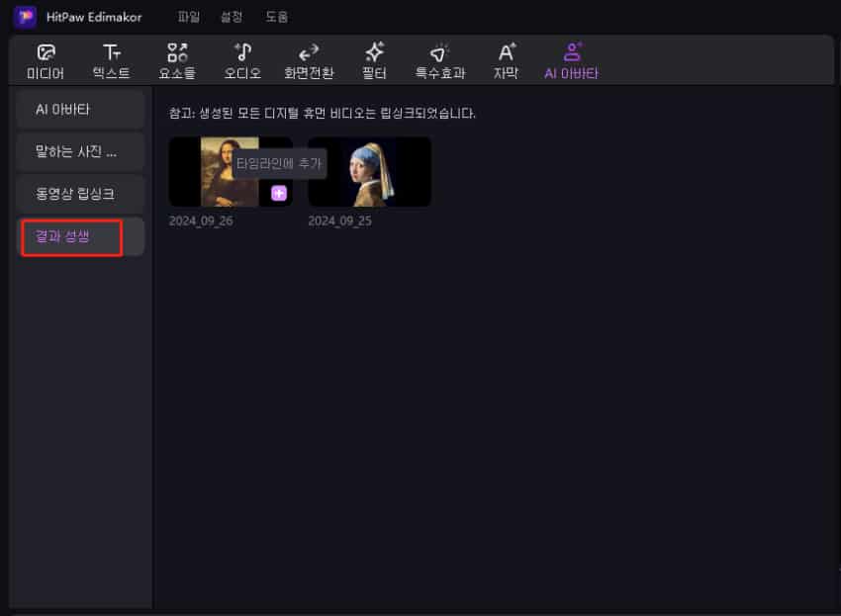
Task: Switch to the 동영상 립싱크 sidebar tab
Action: click(x=80, y=194)
